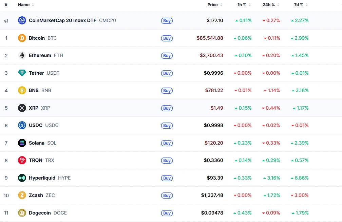Click Zcash's price $1,337.48
The width and height of the screenshot is (342, 222).
click(212, 195)
